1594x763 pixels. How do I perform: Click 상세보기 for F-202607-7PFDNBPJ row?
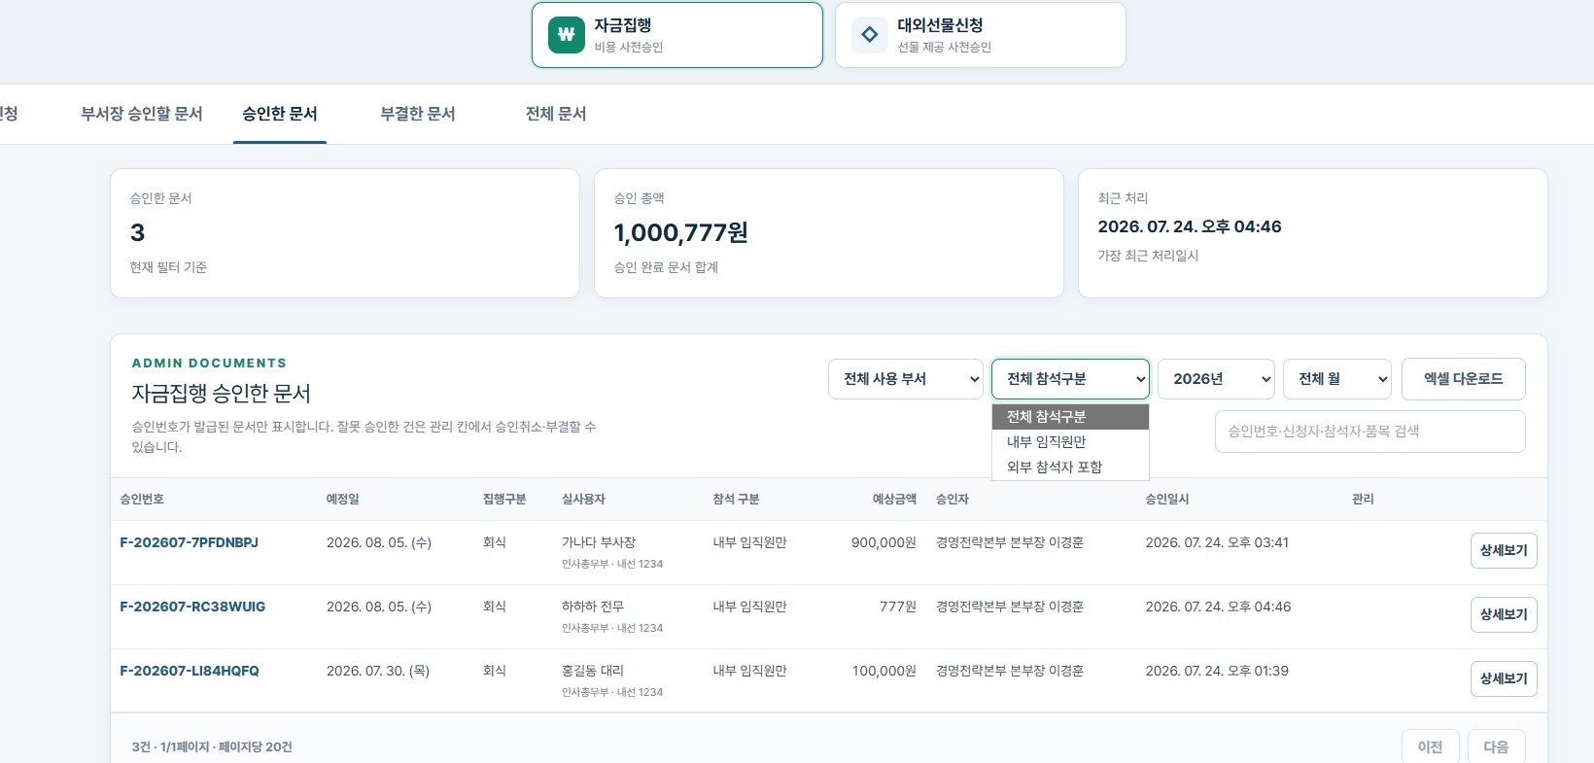pos(1504,551)
